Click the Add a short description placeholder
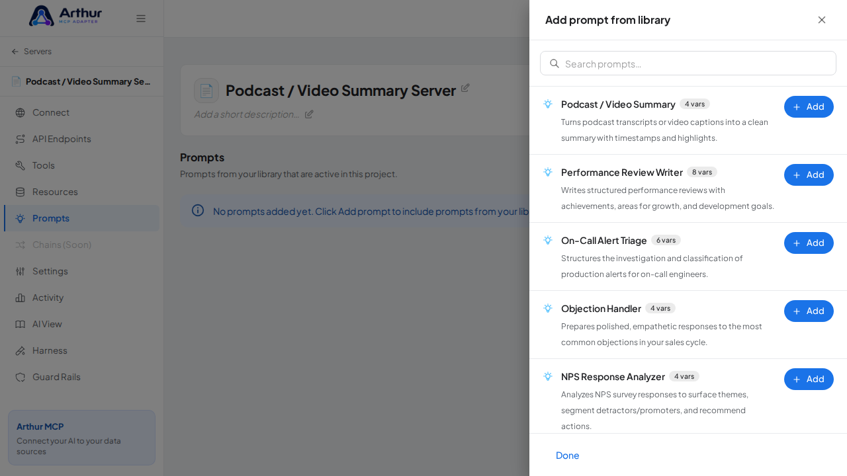847x476 pixels. (247, 114)
